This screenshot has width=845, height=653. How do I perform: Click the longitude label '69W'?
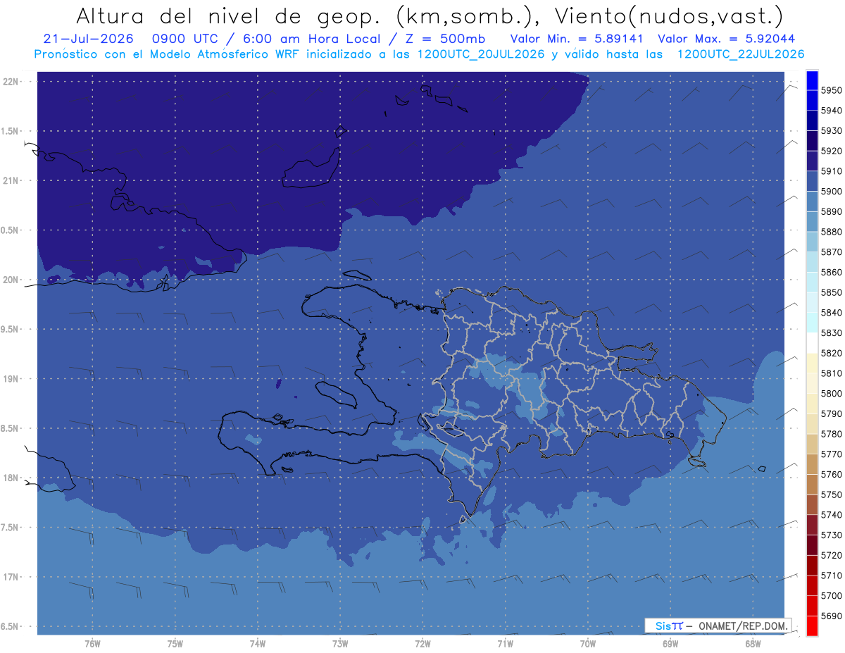pos(670,643)
